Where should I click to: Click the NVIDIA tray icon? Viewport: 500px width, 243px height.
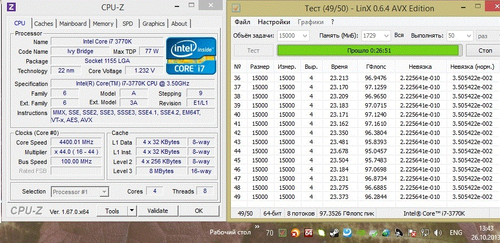pos(360,233)
